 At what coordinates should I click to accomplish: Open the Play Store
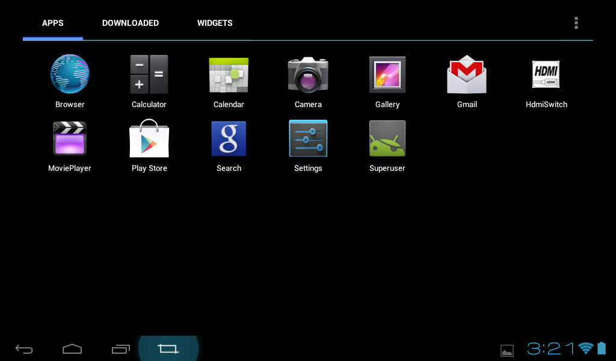tap(149, 138)
